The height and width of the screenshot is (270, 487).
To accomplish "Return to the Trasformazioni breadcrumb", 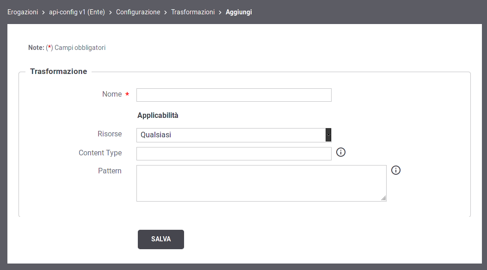I will tap(193, 12).
